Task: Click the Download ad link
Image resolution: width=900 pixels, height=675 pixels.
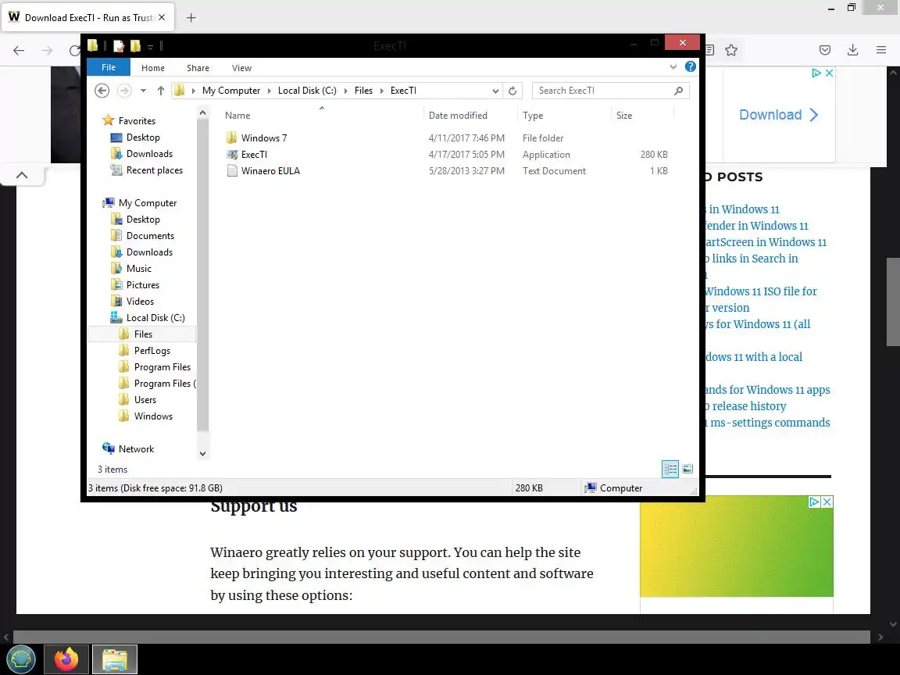Action: point(778,115)
